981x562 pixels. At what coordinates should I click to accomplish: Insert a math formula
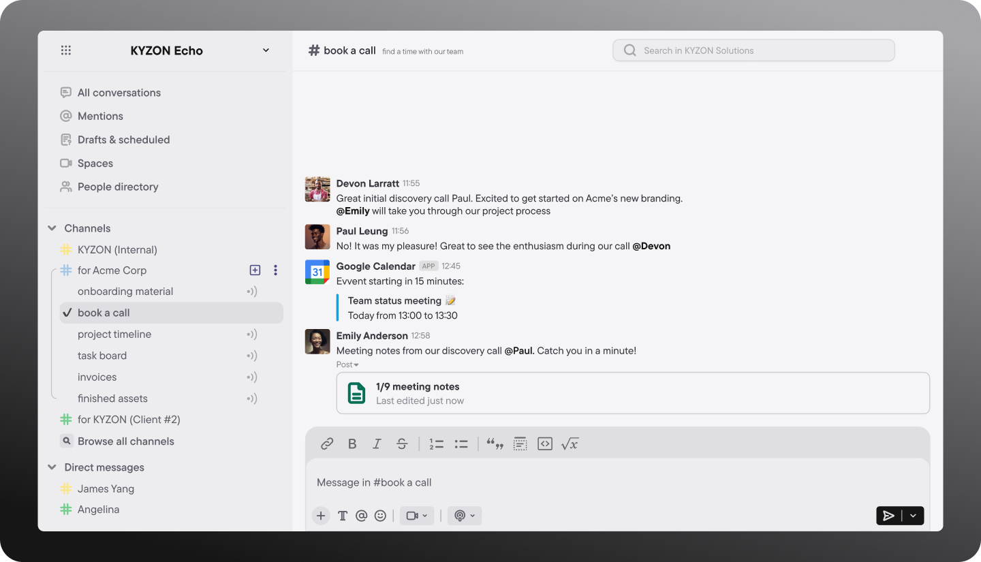[570, 444]
